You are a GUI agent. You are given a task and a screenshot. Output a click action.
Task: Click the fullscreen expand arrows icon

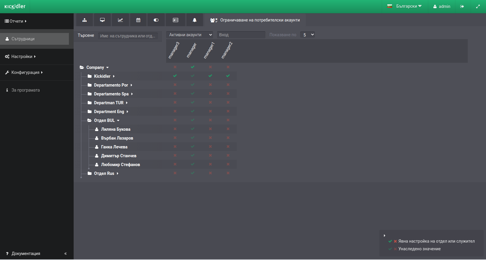(x=478, y=6)
